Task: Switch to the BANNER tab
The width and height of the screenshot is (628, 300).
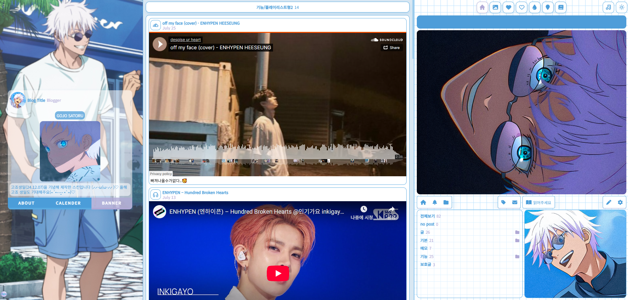Action: coord(112,203)
